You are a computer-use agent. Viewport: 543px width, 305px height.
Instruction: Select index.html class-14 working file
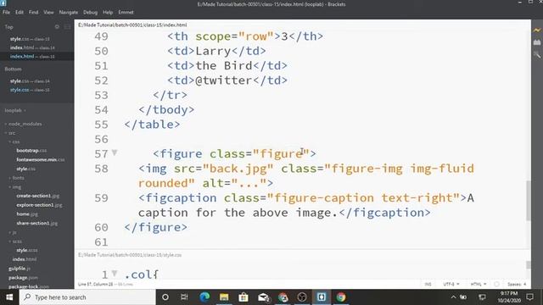[32, 47]
